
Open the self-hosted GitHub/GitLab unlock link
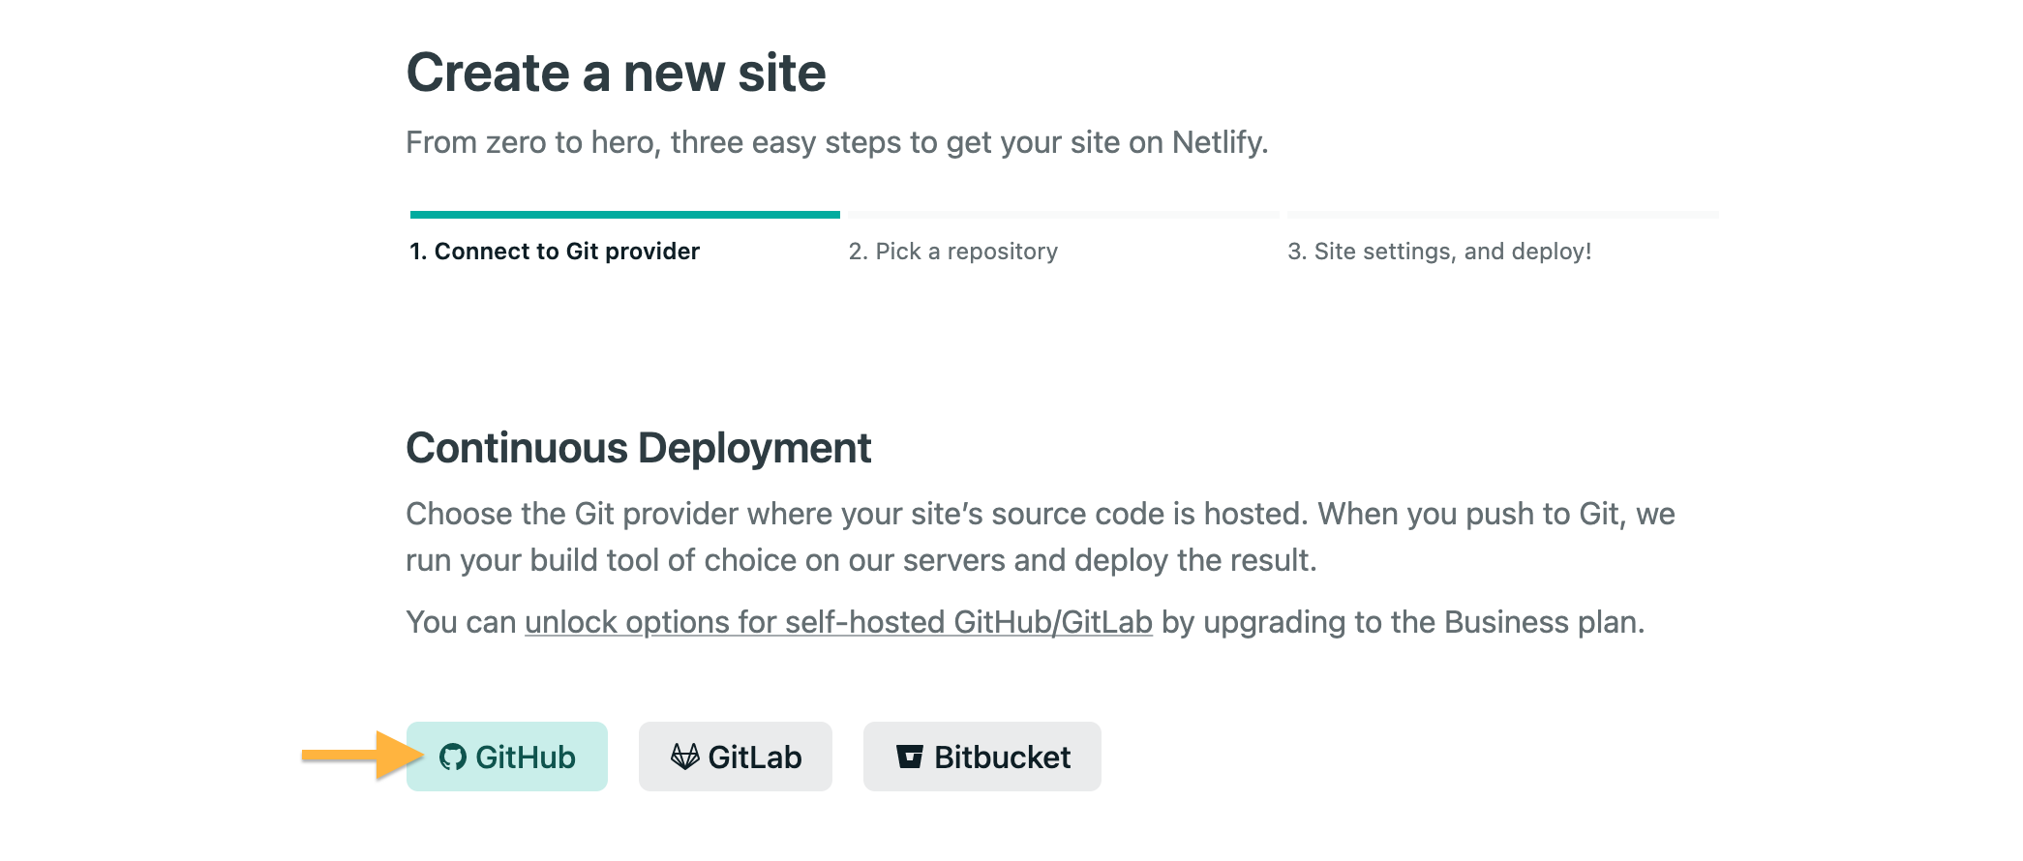point(838,622)
